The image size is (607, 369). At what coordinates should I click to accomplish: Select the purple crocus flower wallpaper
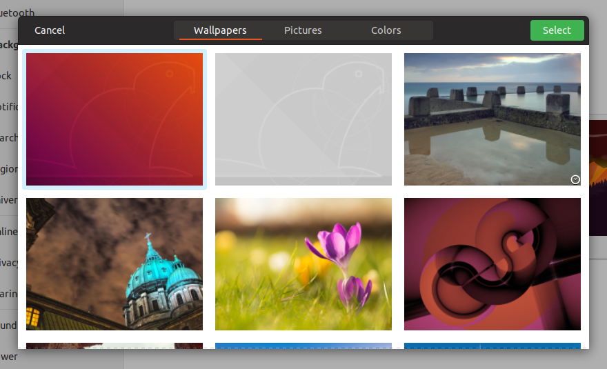(x=303, y=264)
